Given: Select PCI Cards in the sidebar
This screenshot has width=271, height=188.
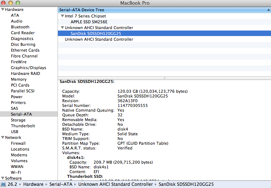Looking at the screenshot, I should 20,85.
